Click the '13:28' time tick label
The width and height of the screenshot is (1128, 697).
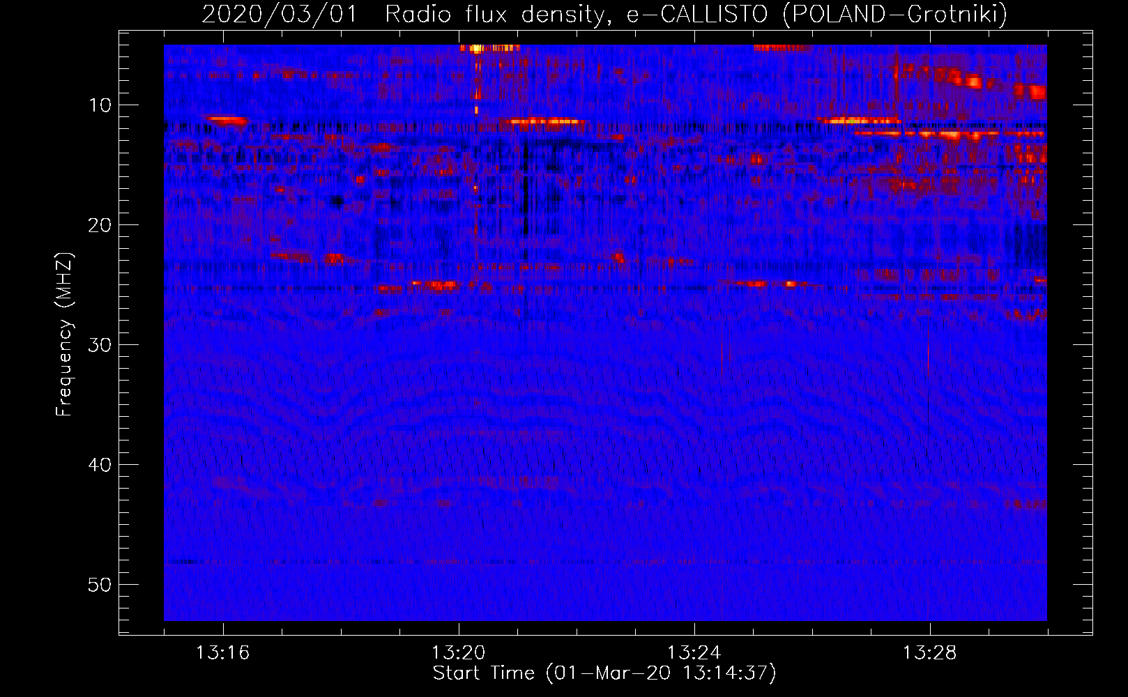pyautogui.click(x=929, y=653)
